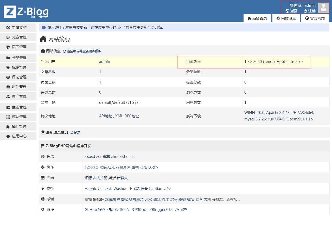Open 模块管理 in the sidebar
This screenshot has height=238, width=332.
click(x=18, y=117)
